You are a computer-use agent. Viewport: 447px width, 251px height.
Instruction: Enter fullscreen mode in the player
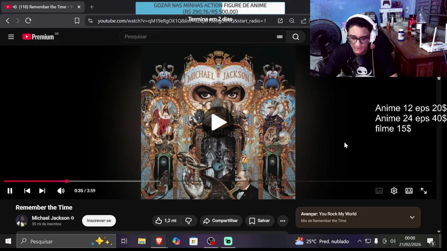pyautogui.click(x=424, y=191)
